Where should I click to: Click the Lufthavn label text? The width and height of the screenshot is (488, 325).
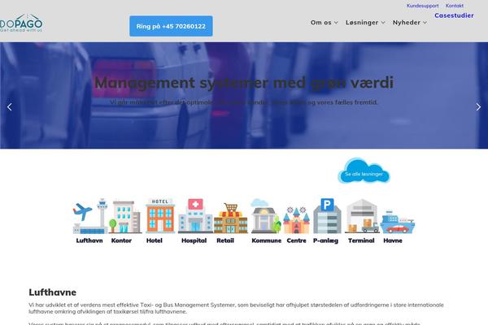click(89, 240)
